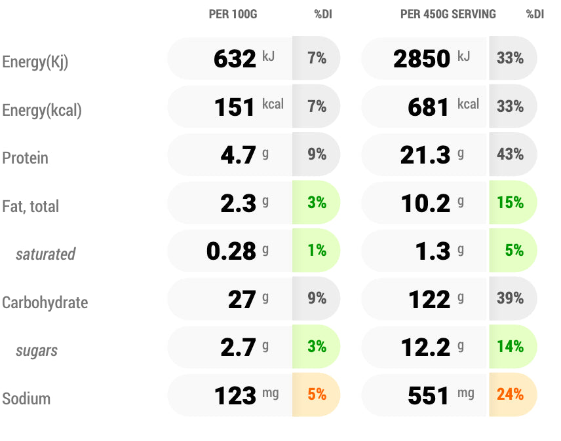Viewport: 561px width, 441px height.
Task: Click the saturated fat sub-label
Action: coord(45,254)
